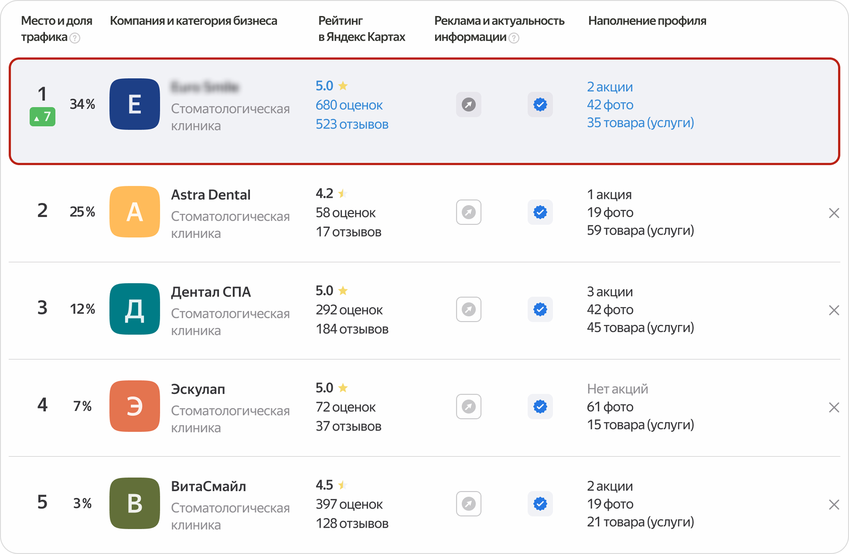Click advertising arrow icon for Astra Dental
This screenshot has width=849, height=554.
[x=468, y=212]
